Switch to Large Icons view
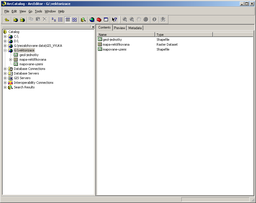This screenshot has width=256, height=203. (x=54, y=20)
